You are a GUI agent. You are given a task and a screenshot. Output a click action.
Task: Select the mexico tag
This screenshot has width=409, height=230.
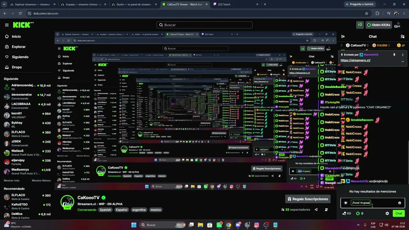156,210
